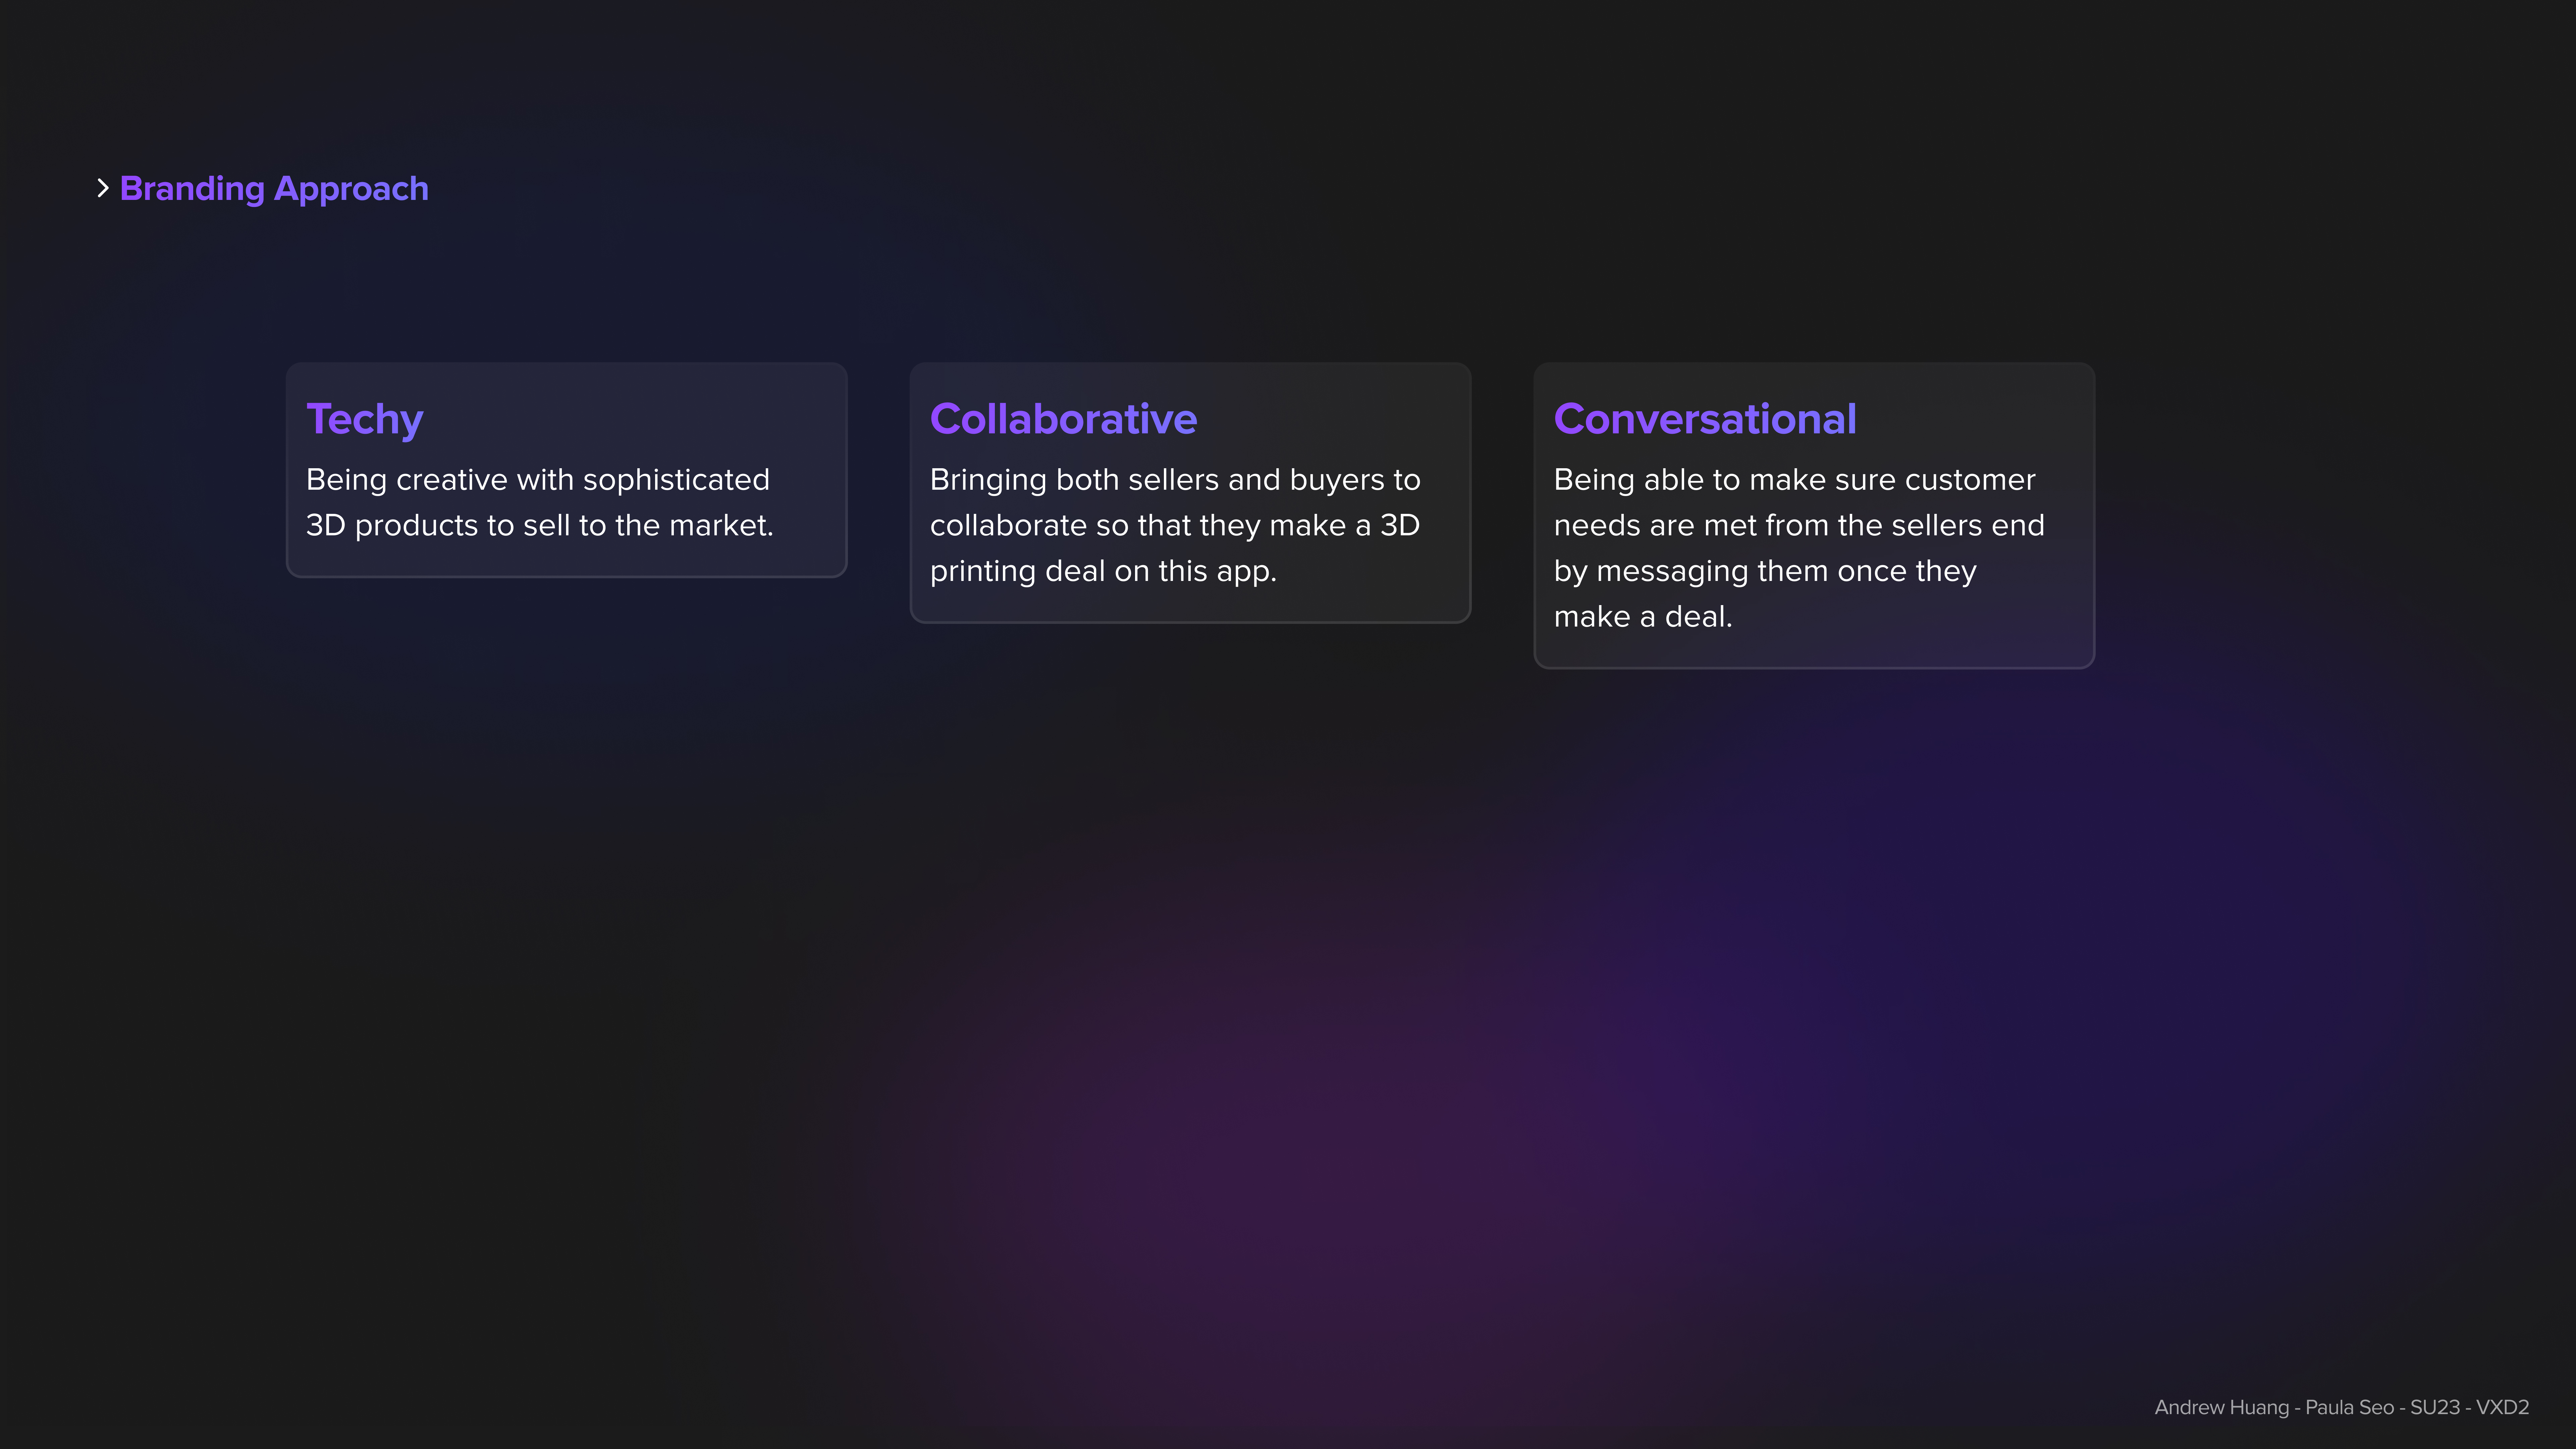
Task: Select the Conversational card title
Action: [x=1705, y=419]
